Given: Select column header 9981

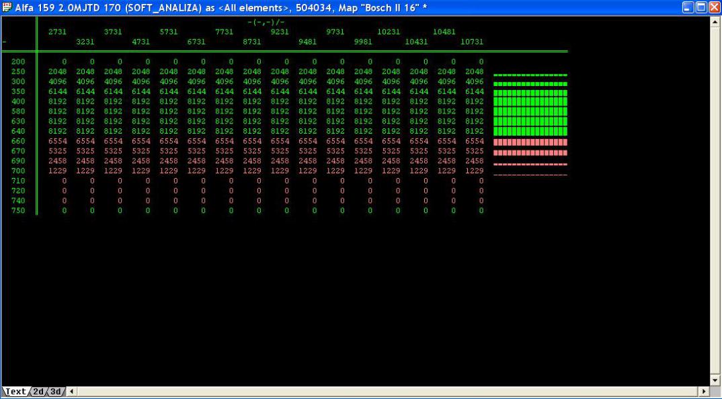Looking at the screenshot, I should pyautogui.click(x=363, y=42).
